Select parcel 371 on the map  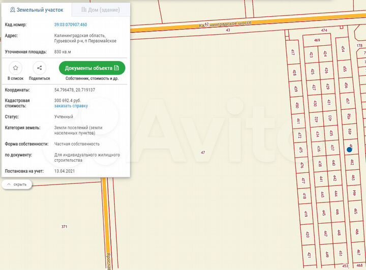[x=64, y=226]
